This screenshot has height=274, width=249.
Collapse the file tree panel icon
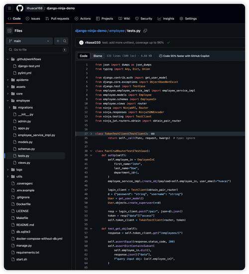[9, 31]
